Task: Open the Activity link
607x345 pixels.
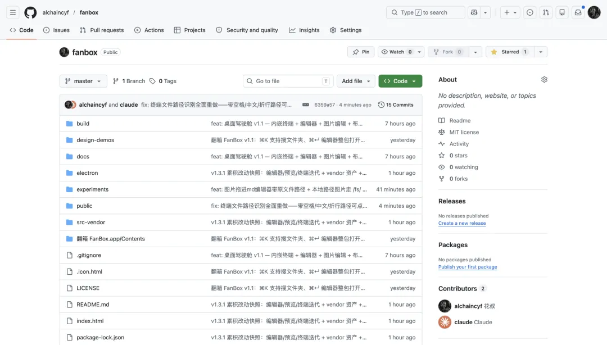Action: (454, 144)
